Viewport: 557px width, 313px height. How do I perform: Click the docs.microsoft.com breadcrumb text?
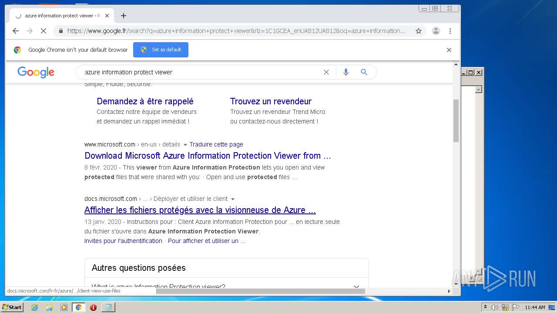click(111, 199)
